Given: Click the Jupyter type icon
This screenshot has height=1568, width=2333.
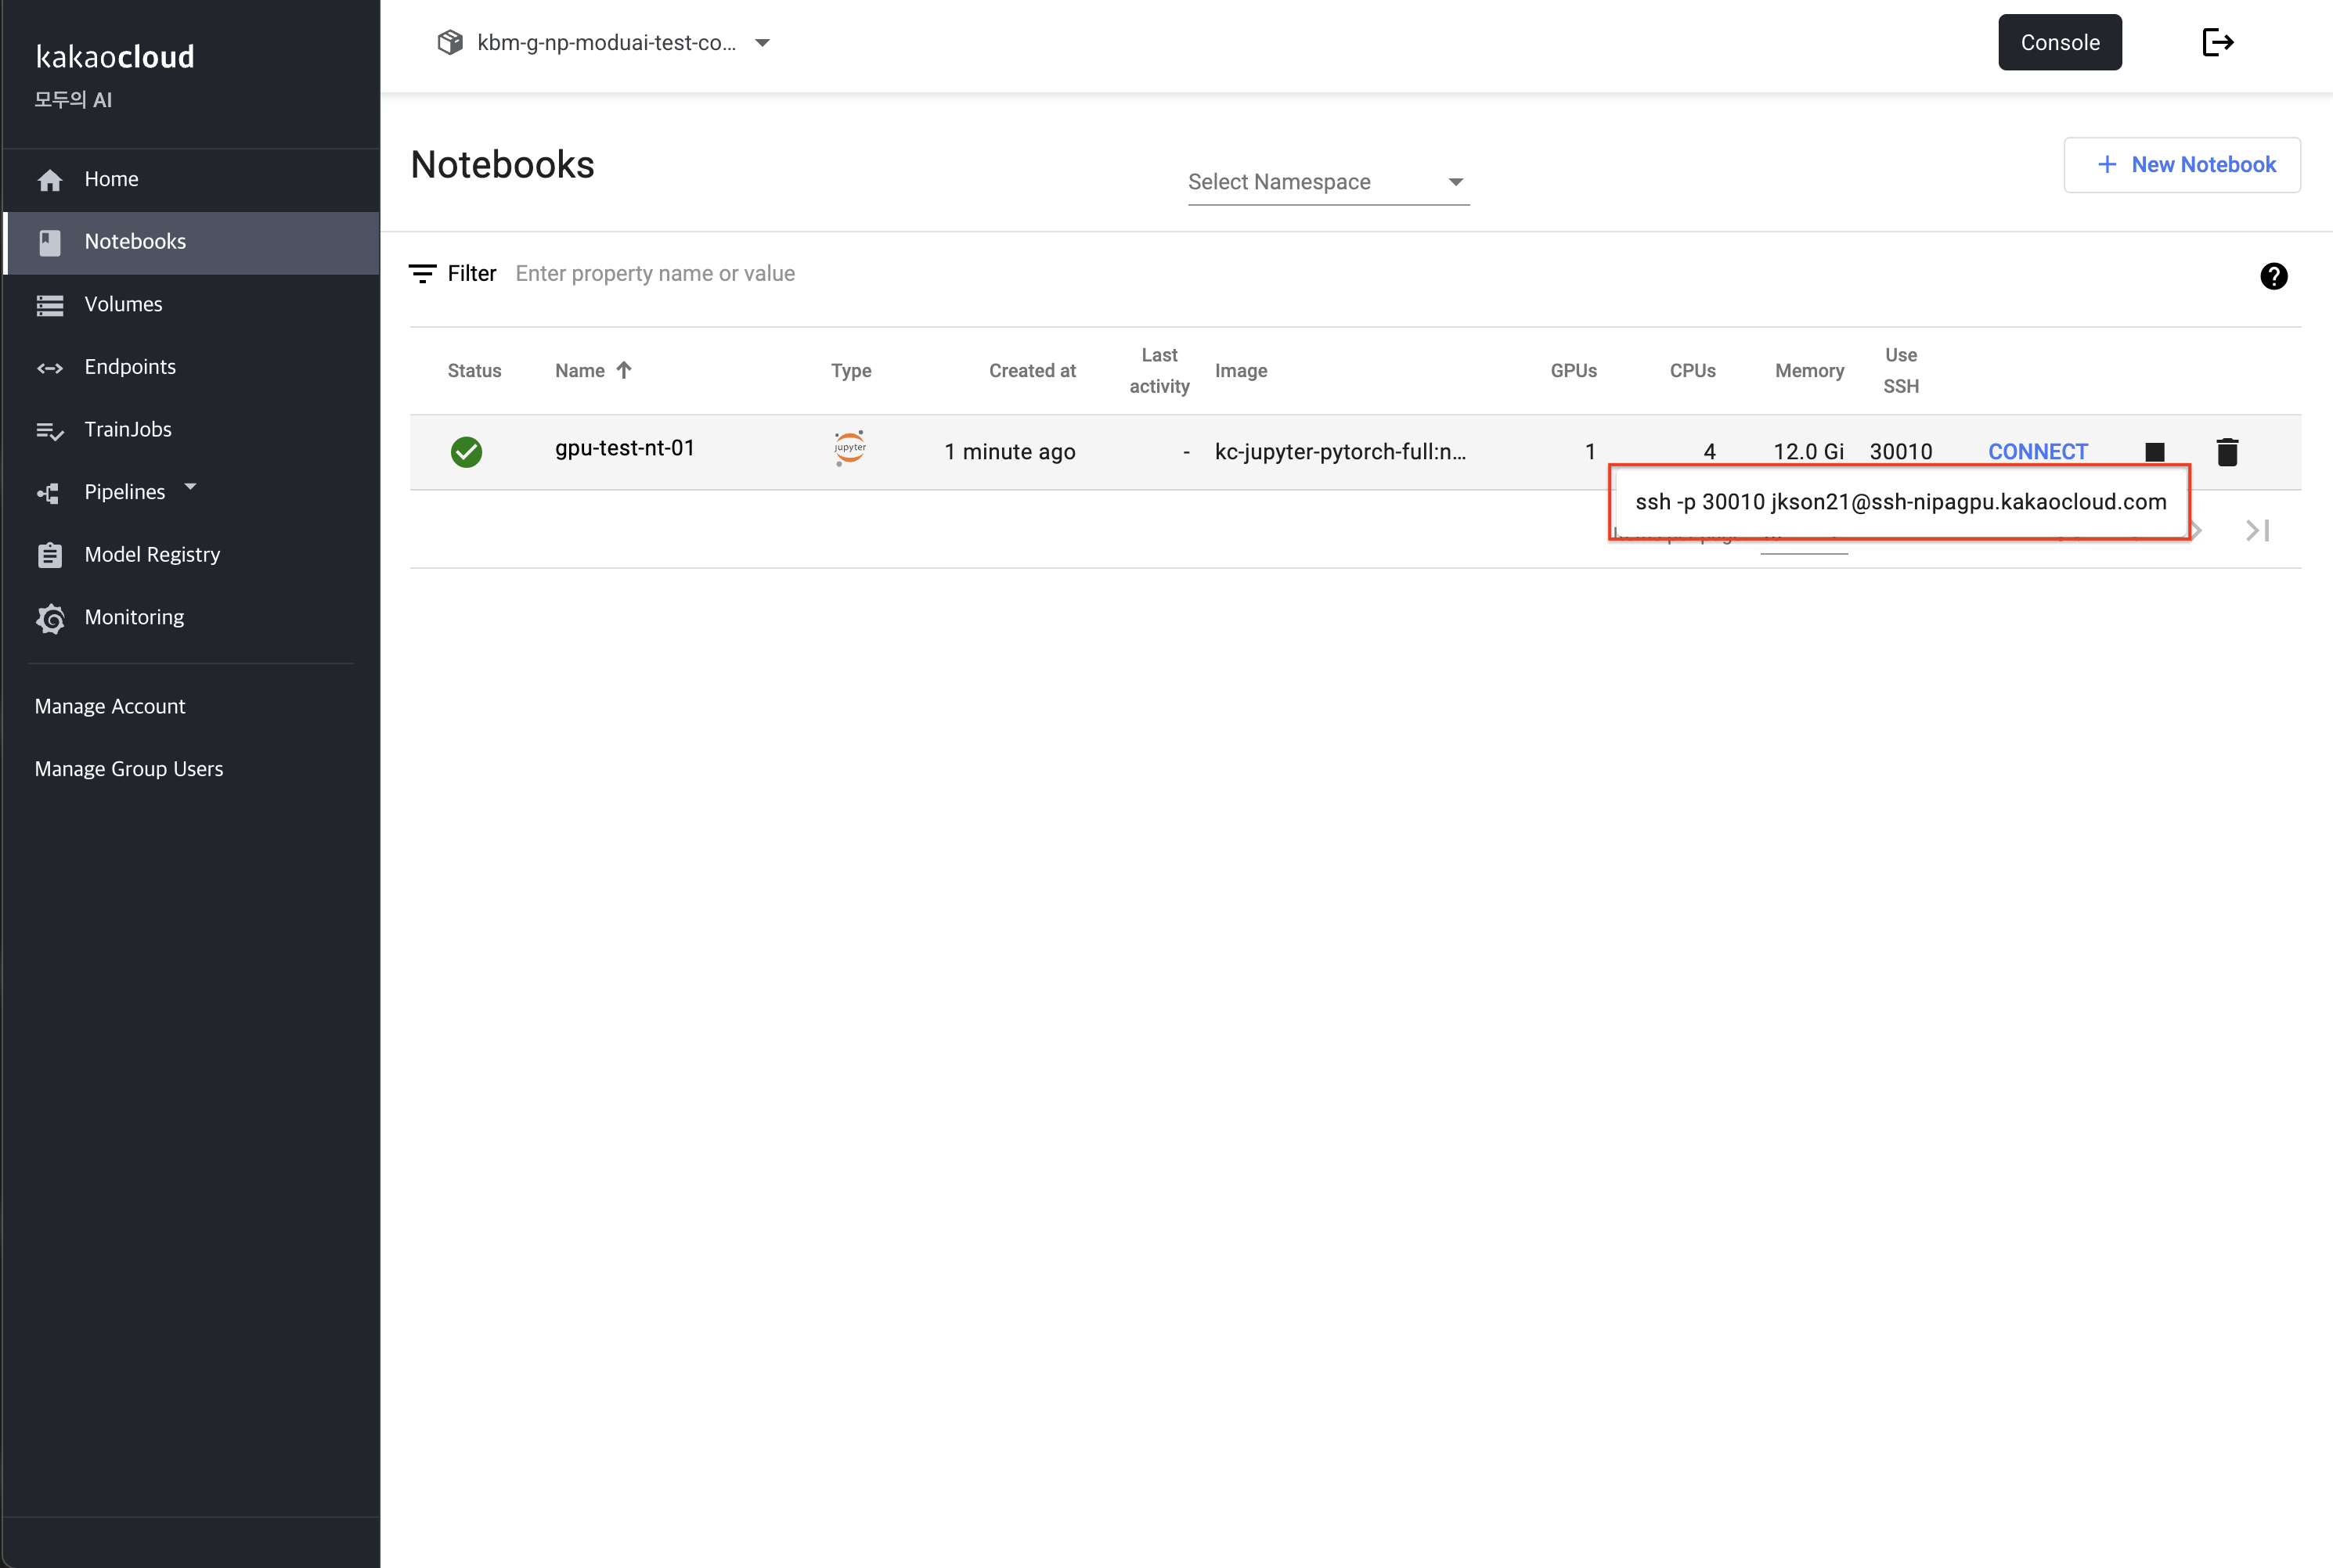Looking at the screenshot, I should coord(850,448).
